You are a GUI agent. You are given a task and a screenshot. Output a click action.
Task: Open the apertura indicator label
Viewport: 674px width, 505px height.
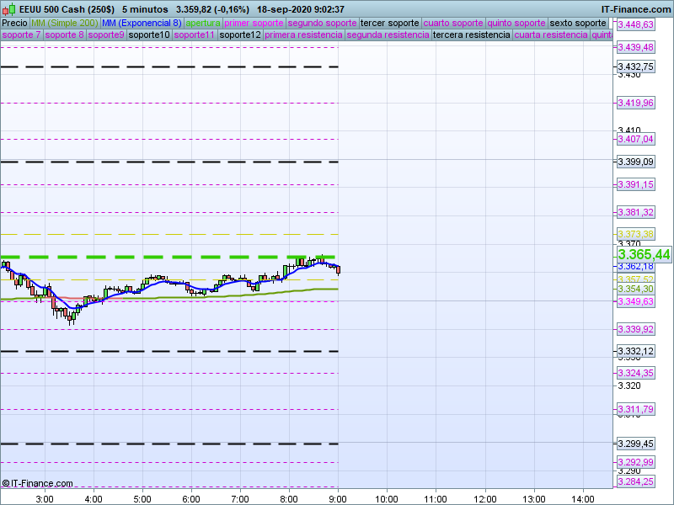click(x=203, y=23)
